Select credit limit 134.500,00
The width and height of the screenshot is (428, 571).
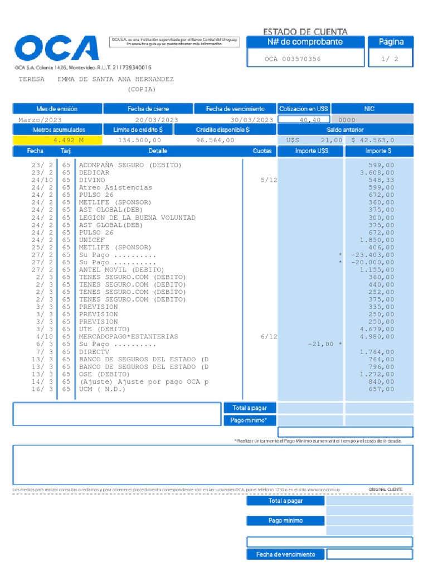pyautogui.click(x=139, y=140)
